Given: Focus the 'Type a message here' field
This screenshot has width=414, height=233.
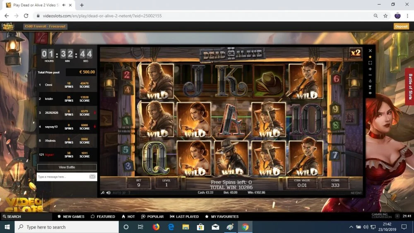Looking at the screenshot, I should [x=63, y=177].
